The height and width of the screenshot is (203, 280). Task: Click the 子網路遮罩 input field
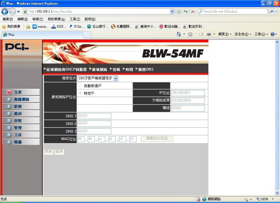pos(188,100)
